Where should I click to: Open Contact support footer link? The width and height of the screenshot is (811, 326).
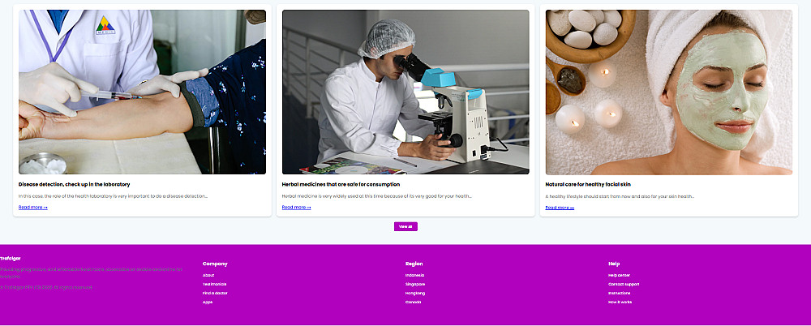click(624, 284)
